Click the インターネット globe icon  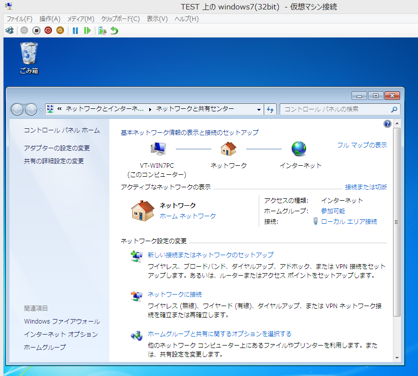point(299,149)
